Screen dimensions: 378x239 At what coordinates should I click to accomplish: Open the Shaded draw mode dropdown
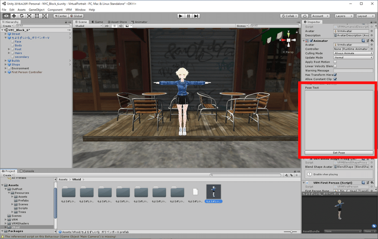pyautogui.click(x=88, y=26)
